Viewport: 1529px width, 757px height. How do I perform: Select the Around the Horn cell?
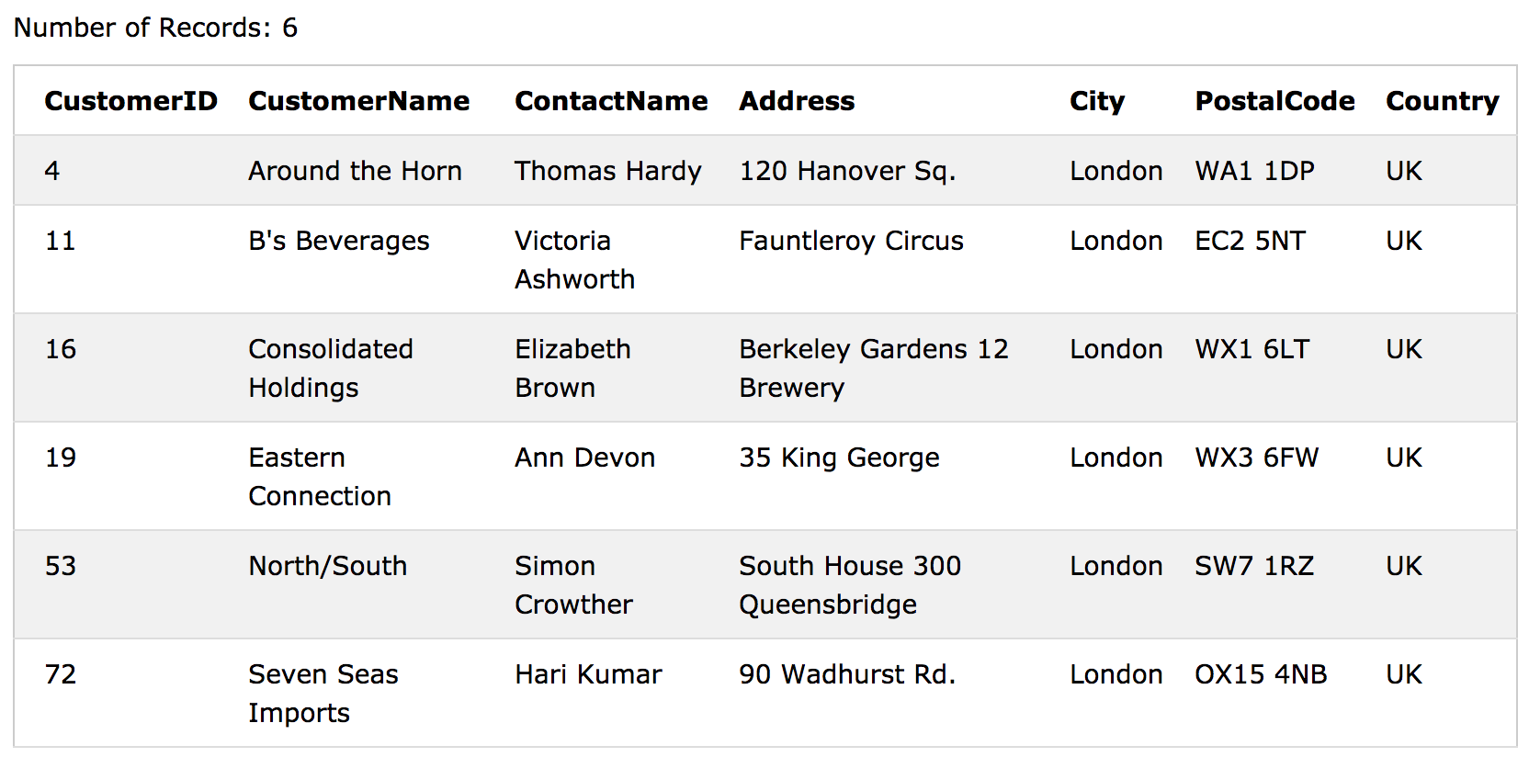pos(355,171)
